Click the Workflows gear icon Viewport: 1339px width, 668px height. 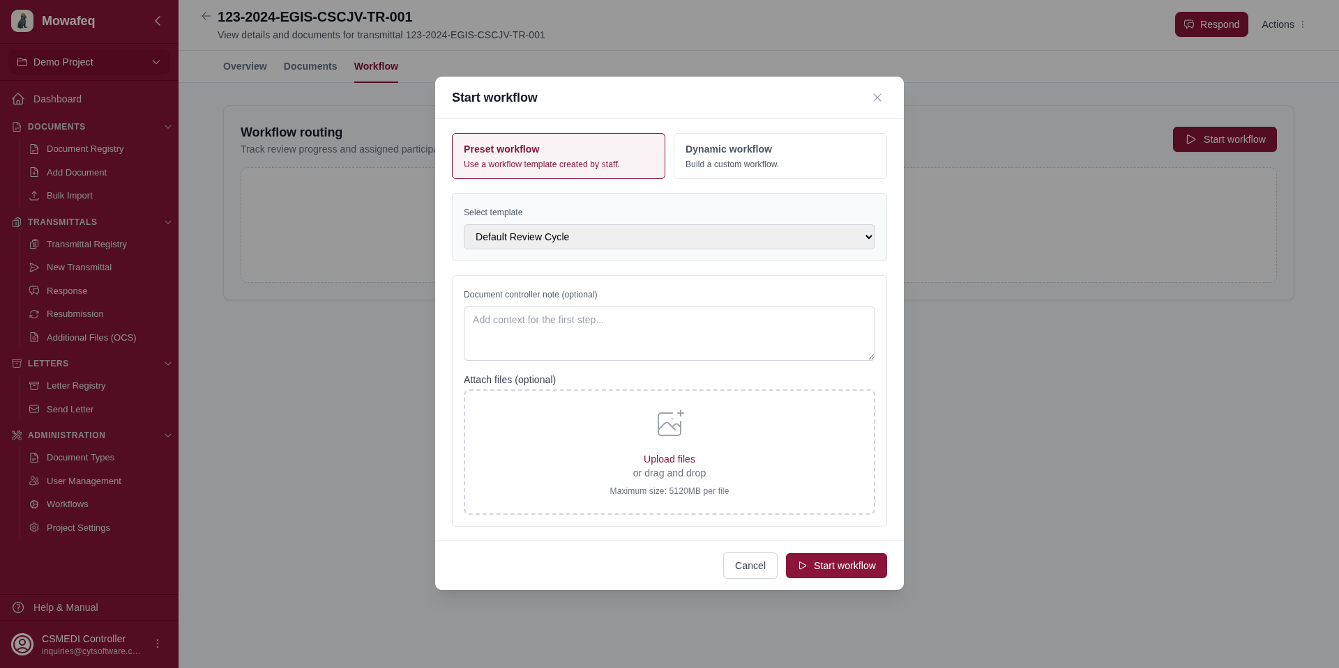point(35,504)
